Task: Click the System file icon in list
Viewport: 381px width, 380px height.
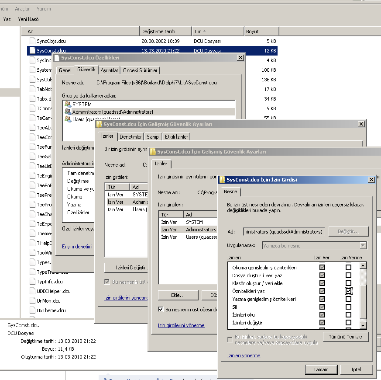Action: (32, 70)
